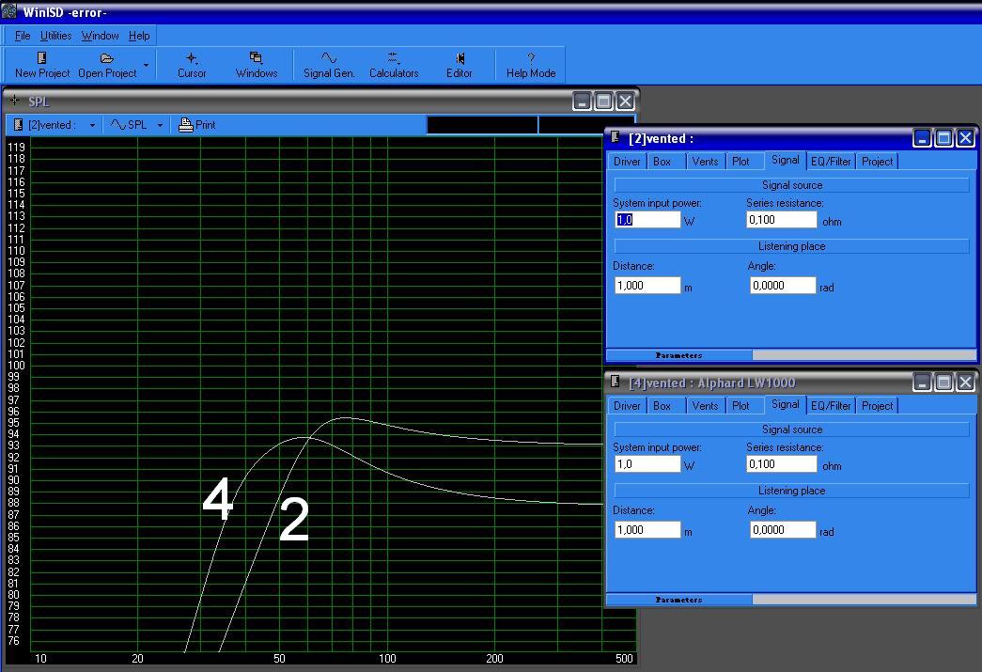Image resolution: width=982 pixels, height=672 pixels.
Task: Open a New Project in WinISD
Action: tap(40, 64)
